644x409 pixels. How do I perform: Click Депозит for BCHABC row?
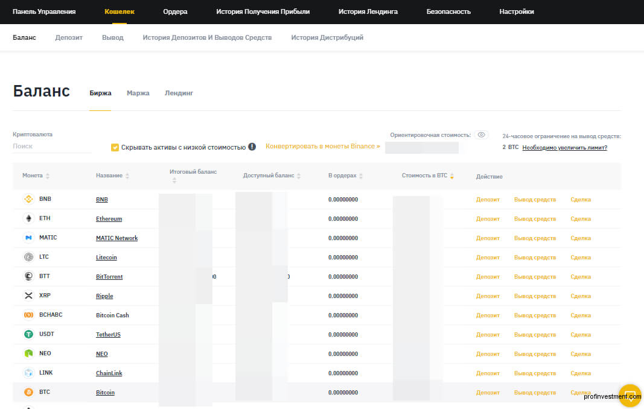point(488,315)
